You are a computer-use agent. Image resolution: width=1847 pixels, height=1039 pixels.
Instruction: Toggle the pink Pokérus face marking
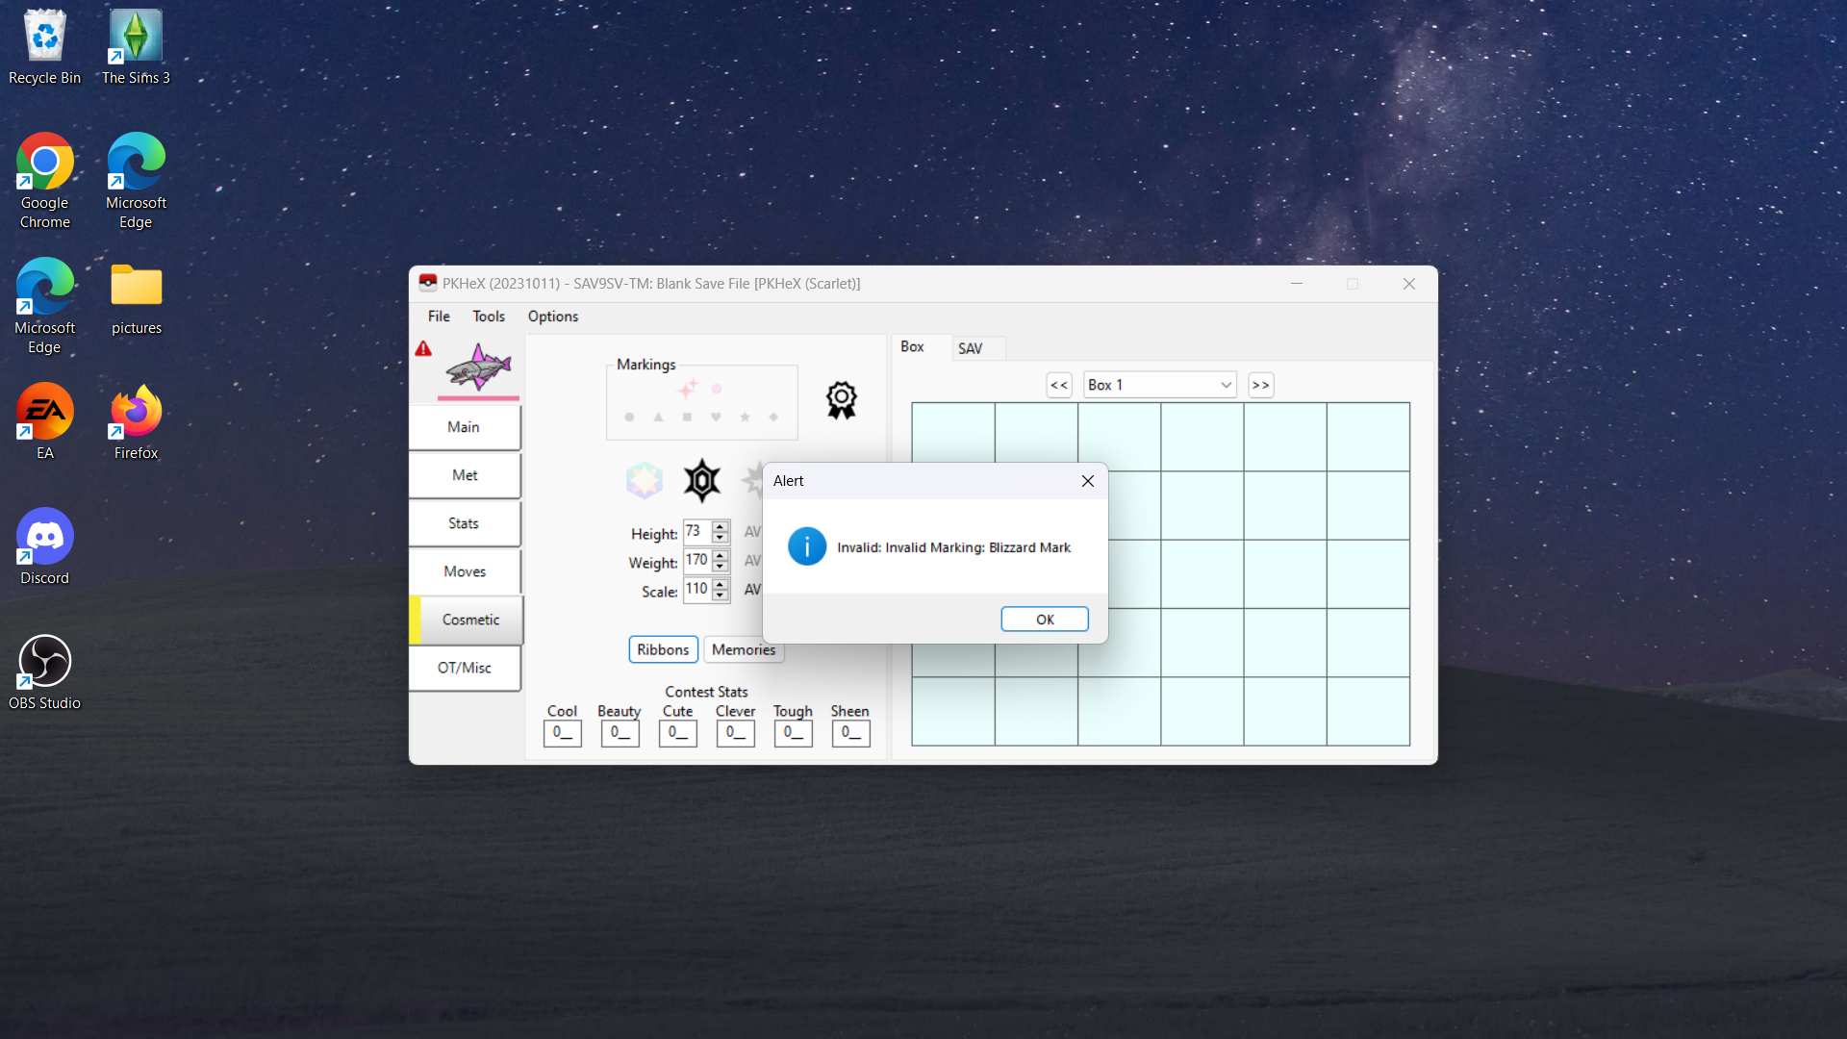tap(717, 389)
